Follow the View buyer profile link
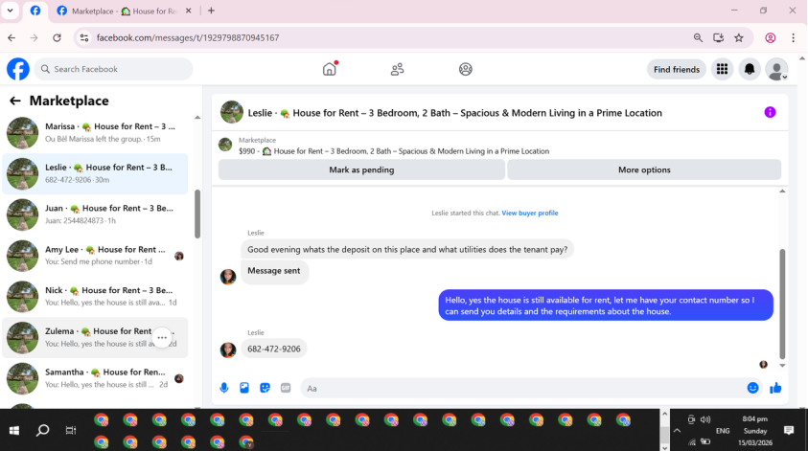 point(530,214)
